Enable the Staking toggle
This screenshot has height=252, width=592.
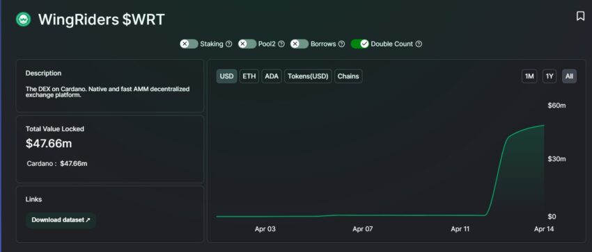point(189,44)
